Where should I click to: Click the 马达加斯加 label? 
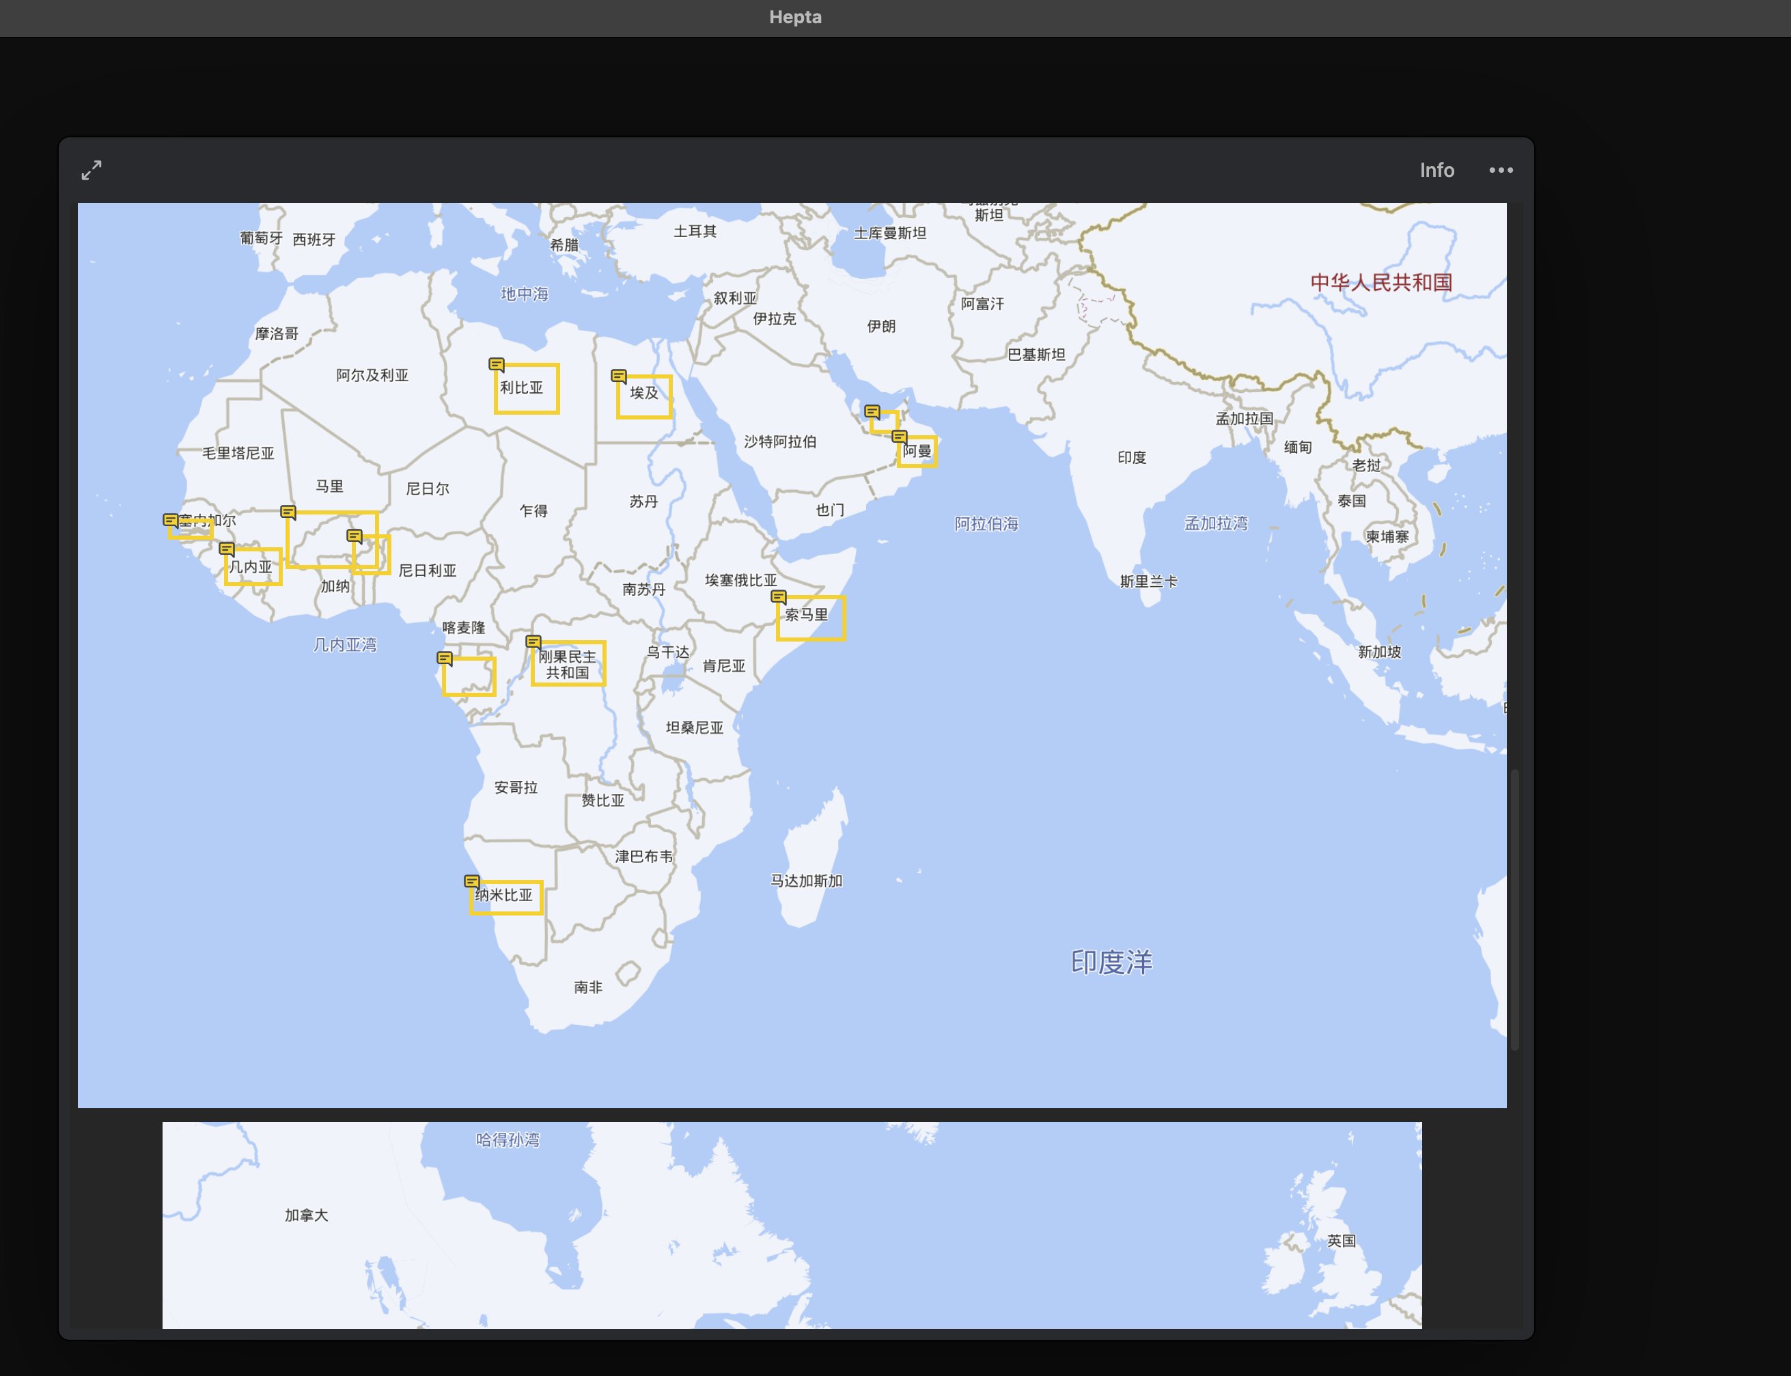tap(806, 881)
